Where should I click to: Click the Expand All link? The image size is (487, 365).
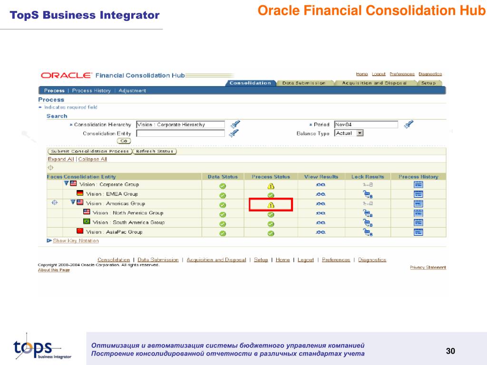click(61, 159)
